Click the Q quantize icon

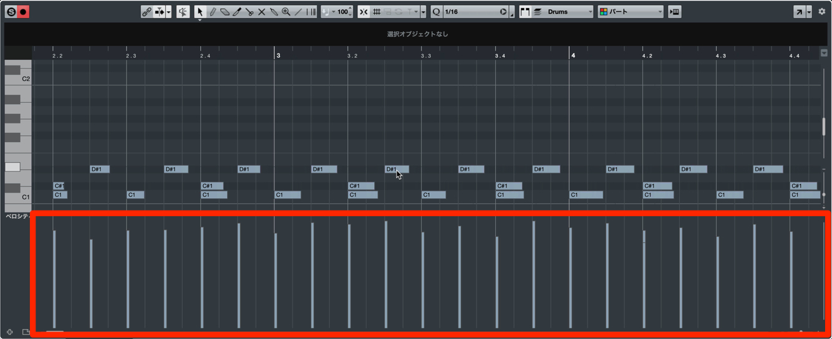pyautogui.click(x=436, y=12)
